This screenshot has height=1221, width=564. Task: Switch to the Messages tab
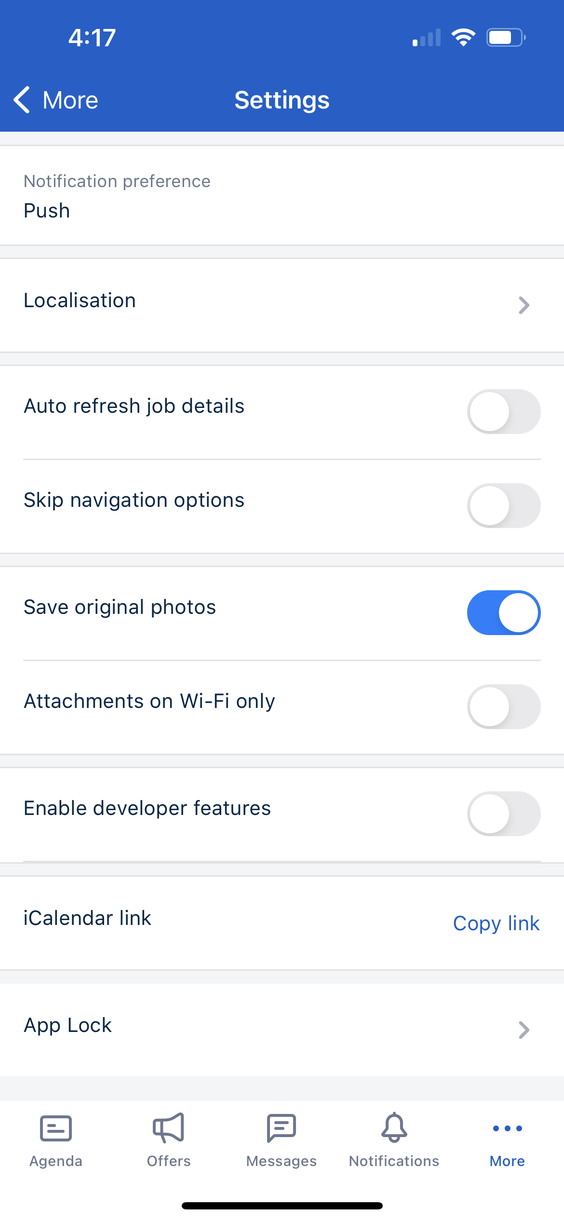click(281, 1148)
